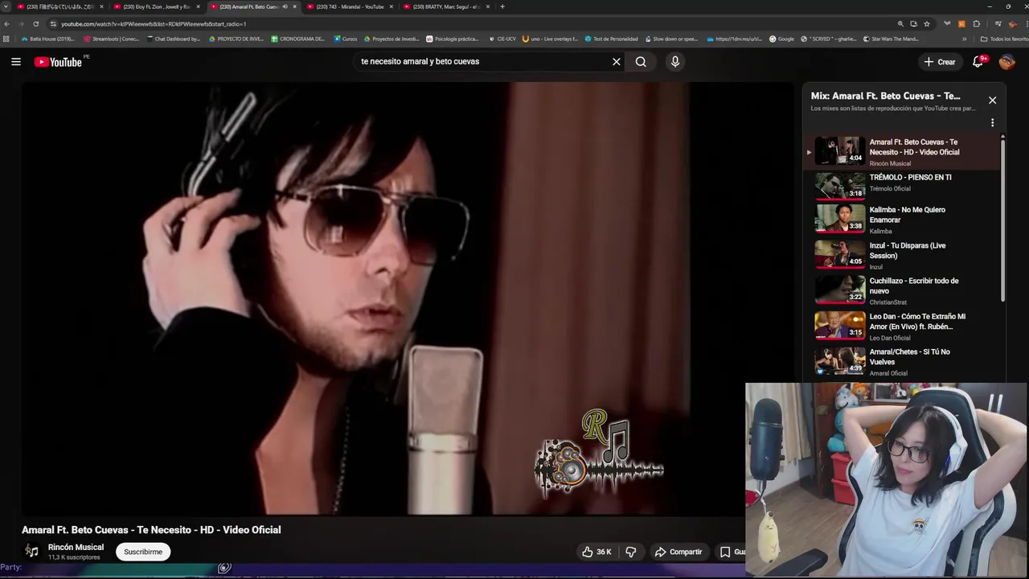
Task: Like the video with 36 K thumbs up
Action: [596, 552]
